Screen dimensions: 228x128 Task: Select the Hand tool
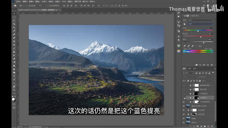pyautogui.click(x=14, y=86)
